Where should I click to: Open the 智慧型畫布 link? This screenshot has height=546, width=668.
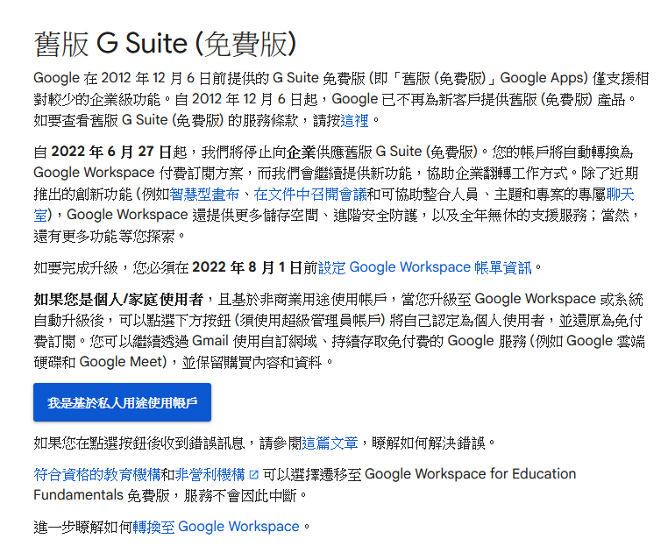[x=213, y=195]
